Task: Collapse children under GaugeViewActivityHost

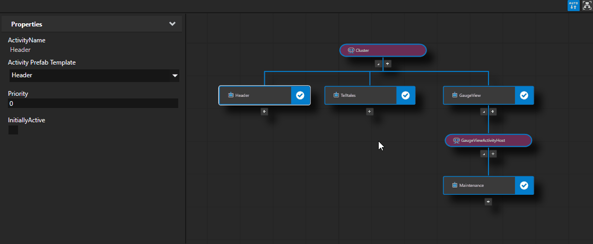Action: pos(484,154)
